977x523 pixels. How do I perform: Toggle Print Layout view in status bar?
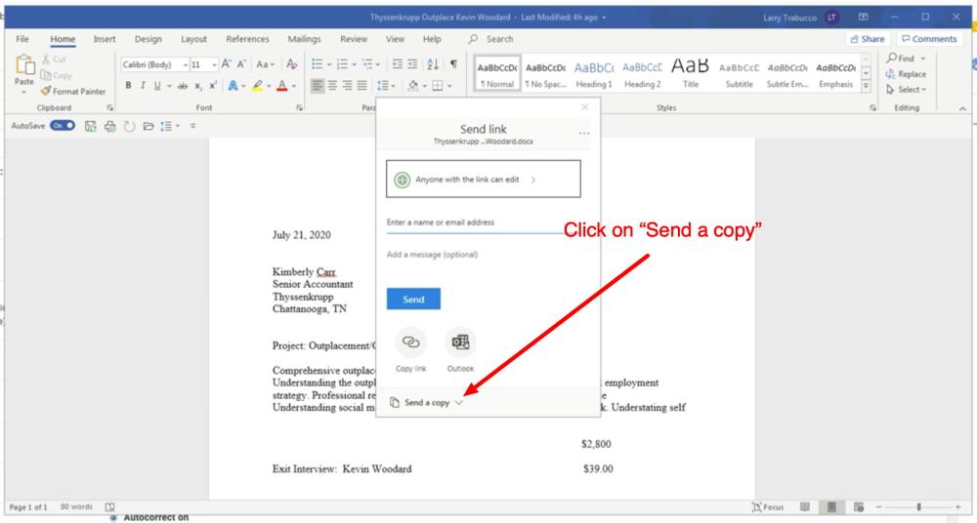point(831,506)
